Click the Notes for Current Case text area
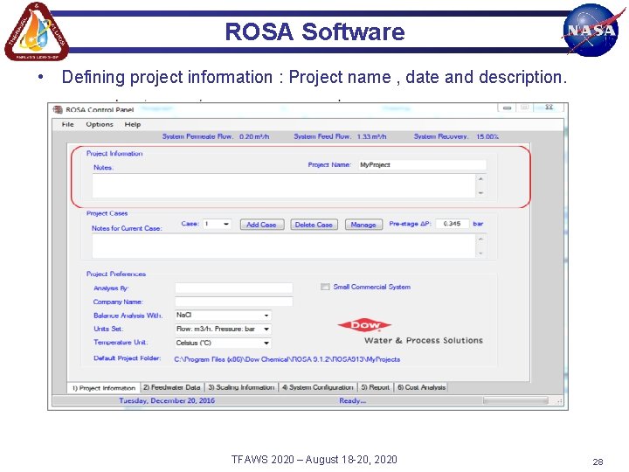Image resolution: width=629 pixels, height=472 pixels. coord(284,246)
